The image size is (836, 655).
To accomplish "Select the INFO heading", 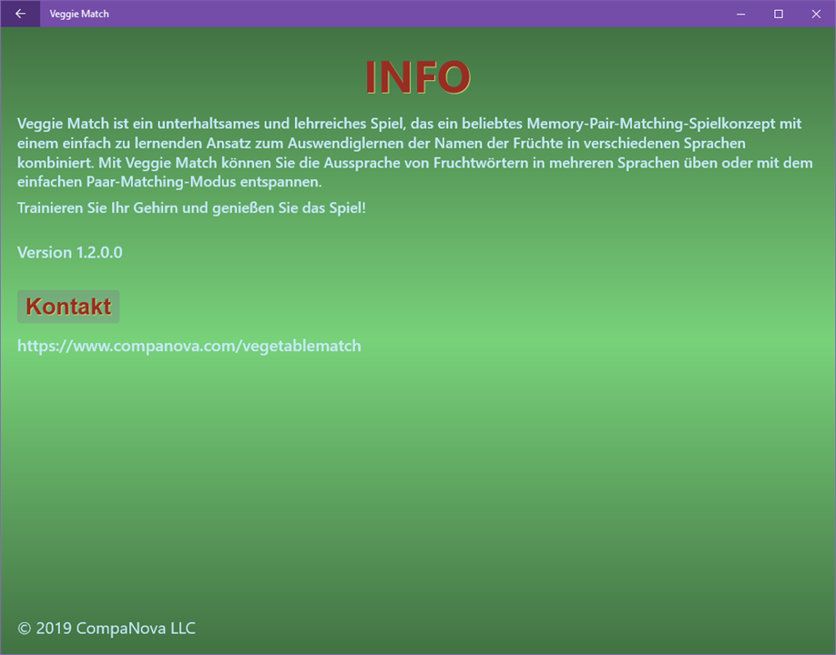I will pyautogui.click(x=418, y=77).
